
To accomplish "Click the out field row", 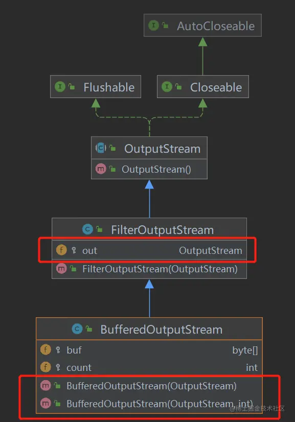I will [x=149, y=250].
